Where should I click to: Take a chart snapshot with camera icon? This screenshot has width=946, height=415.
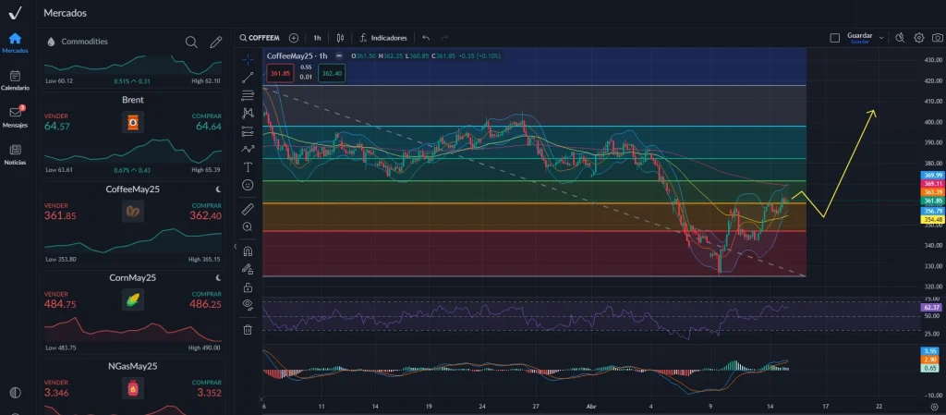[937, 37]
